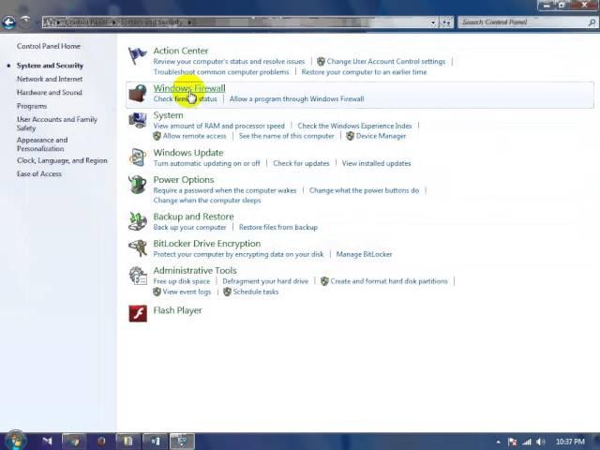
Task: Open the Windows Firewall heading link
Action: (x=189, y=88)
